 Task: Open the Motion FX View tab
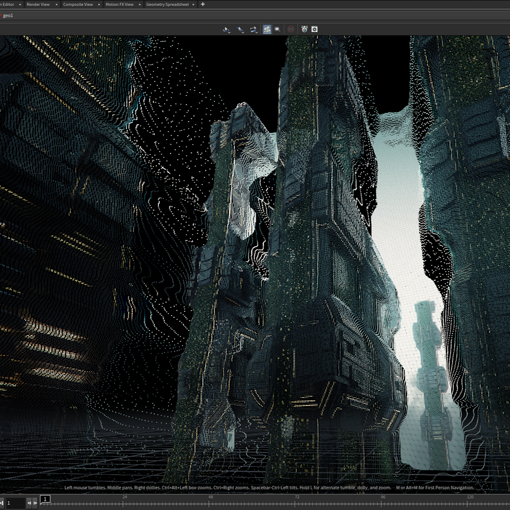pos(119,4)
